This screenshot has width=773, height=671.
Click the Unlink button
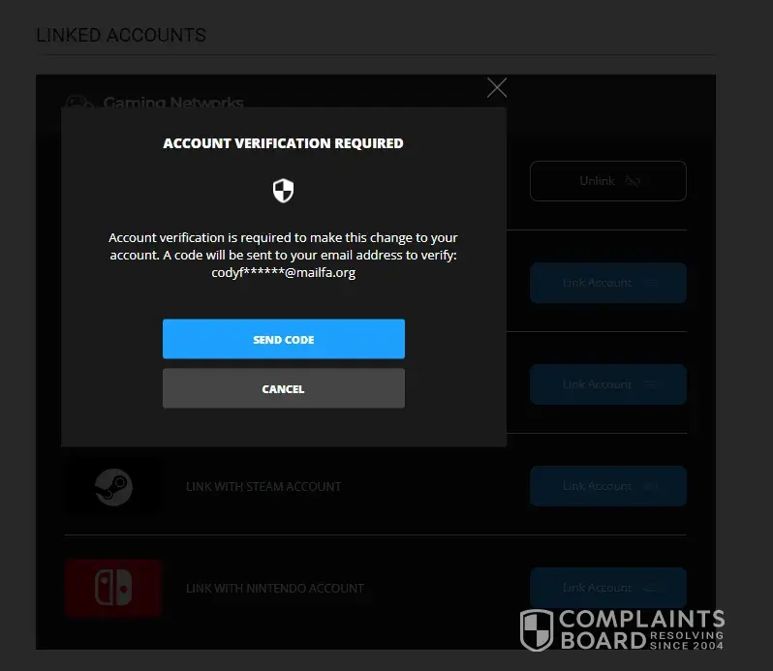click(608, 181)
